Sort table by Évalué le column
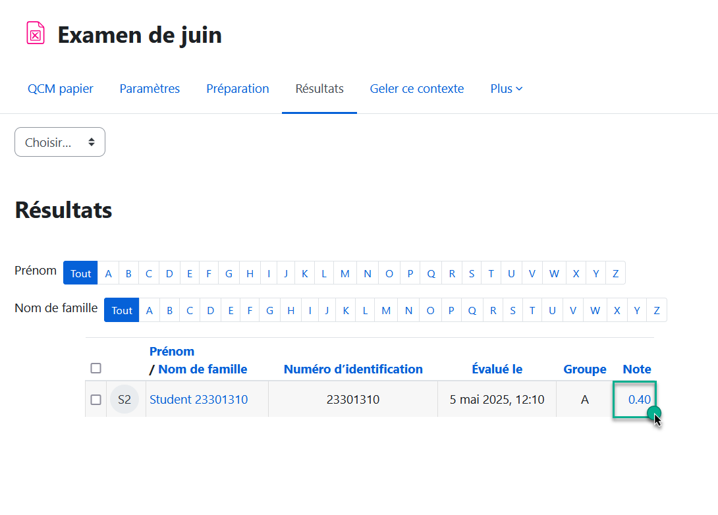Screen dimensions: 718x515 point(497,369)
